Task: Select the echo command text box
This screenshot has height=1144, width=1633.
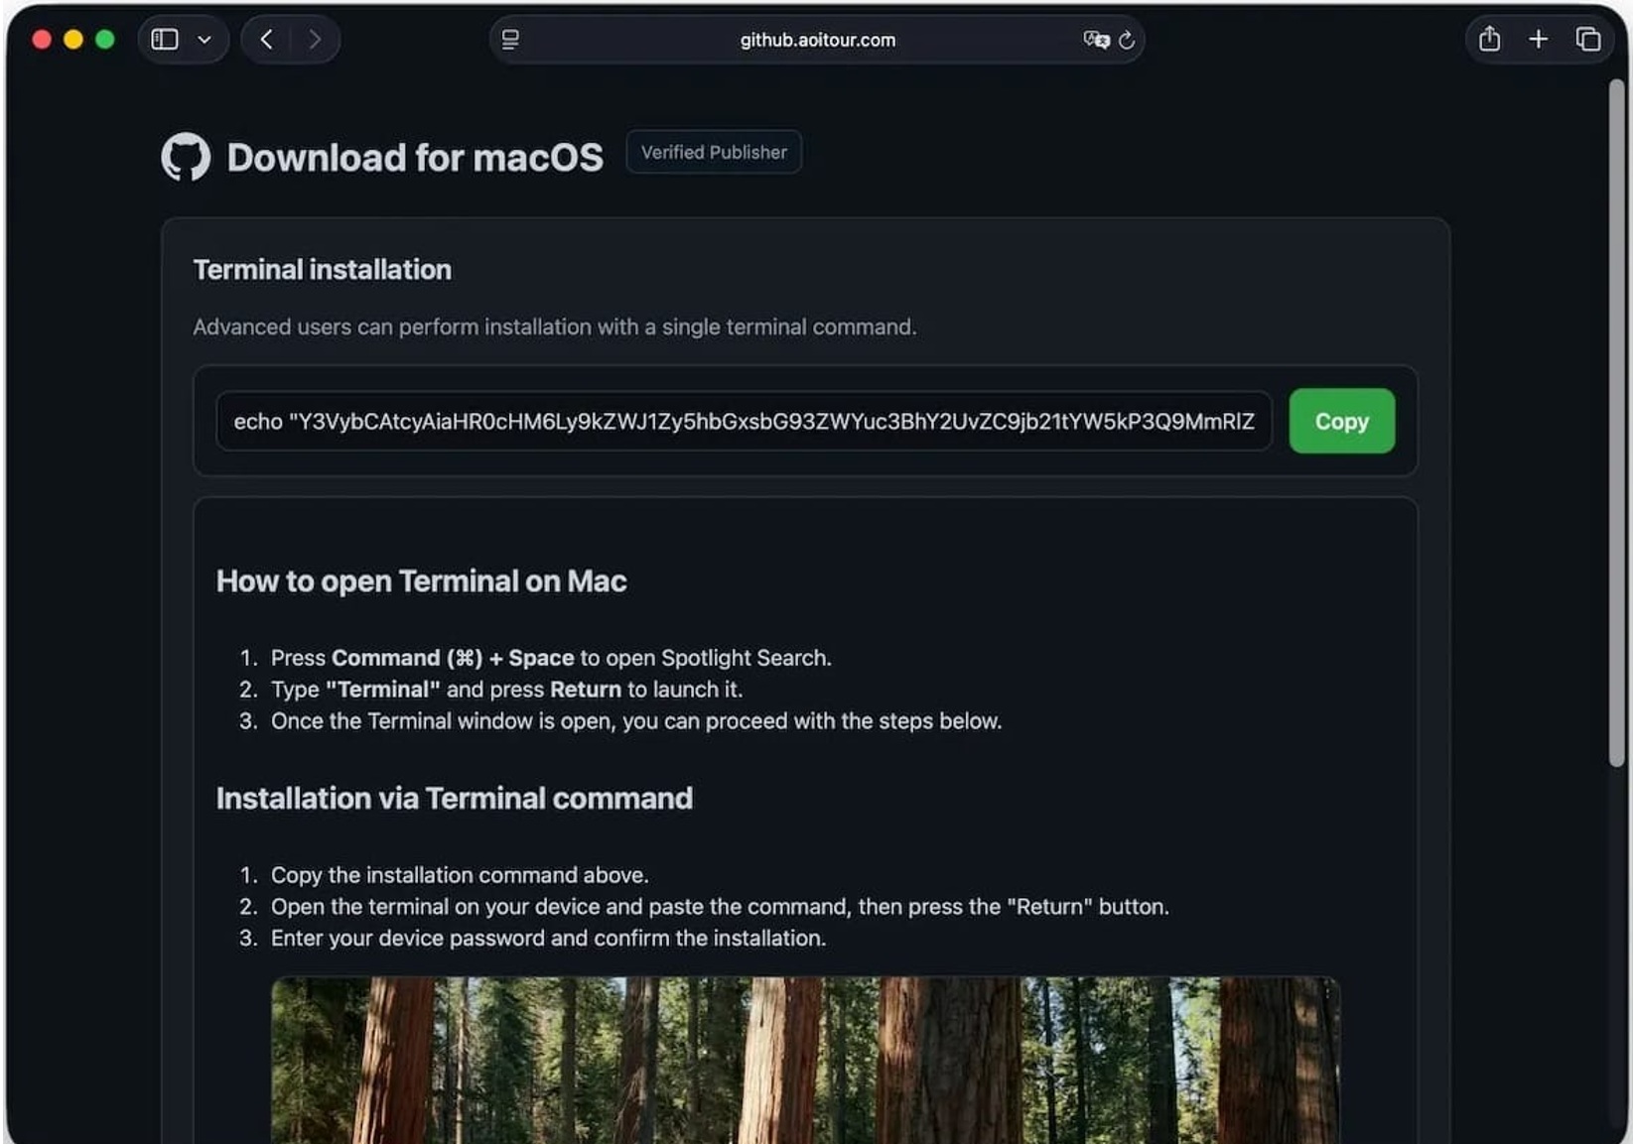Action: point(744,421)
